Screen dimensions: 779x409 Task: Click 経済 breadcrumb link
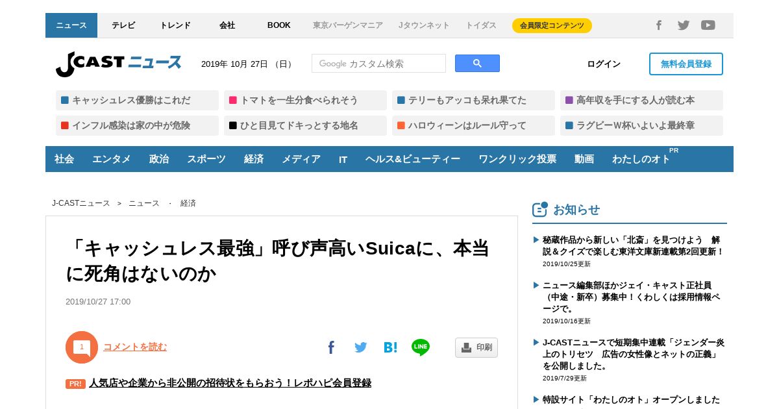[188, 203]
